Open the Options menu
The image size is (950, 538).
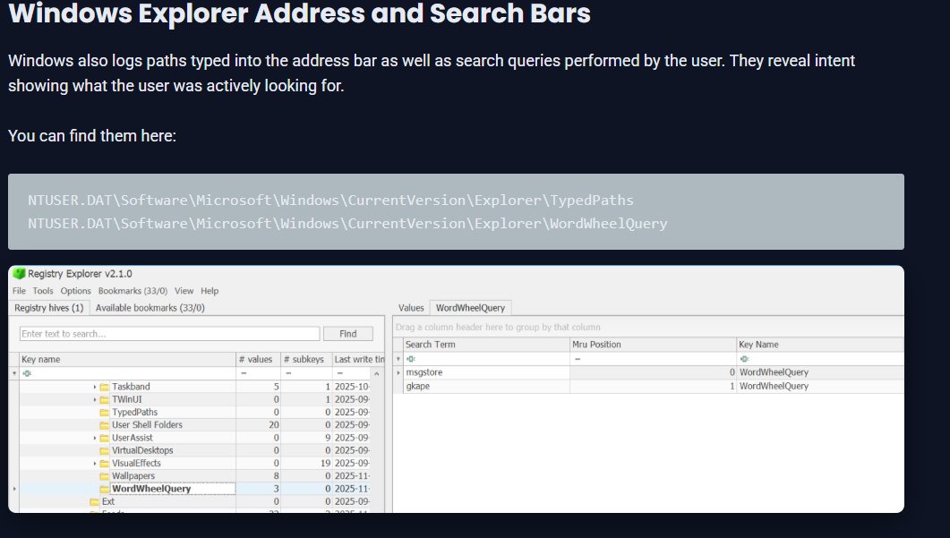[x=76, y=291]
